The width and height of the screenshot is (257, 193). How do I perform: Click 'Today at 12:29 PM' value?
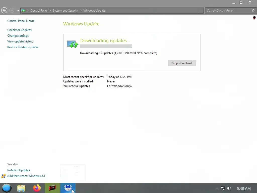(x=119, y=77)
